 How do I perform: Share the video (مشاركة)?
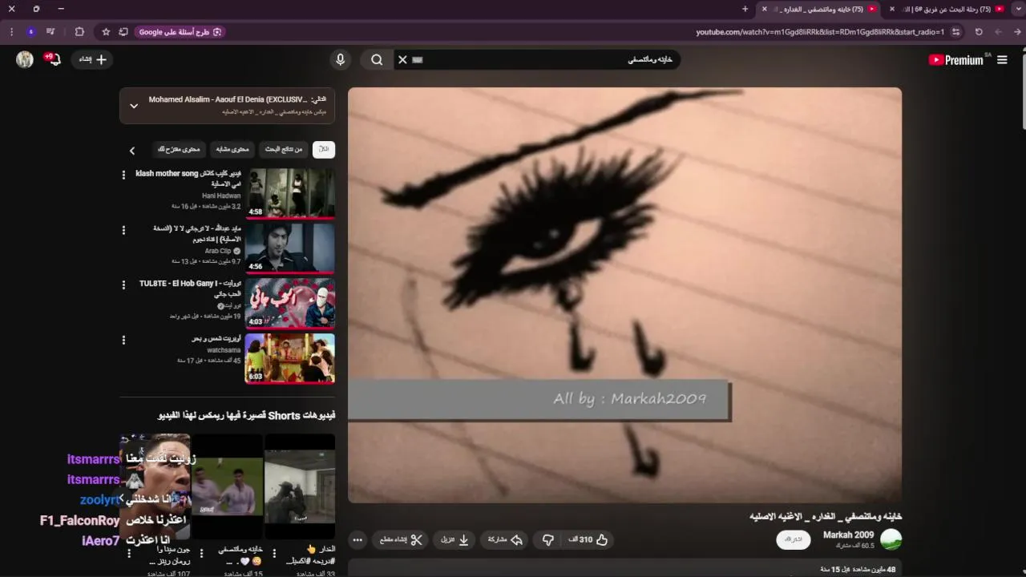pyautogui.click(x=505, y=539)
